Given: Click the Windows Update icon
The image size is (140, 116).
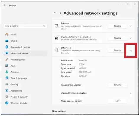Looking at the screenshot, I should pos(7,103).
